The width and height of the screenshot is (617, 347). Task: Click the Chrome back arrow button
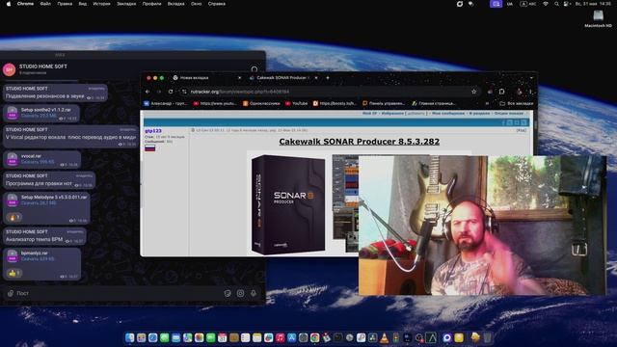(148, 92)
